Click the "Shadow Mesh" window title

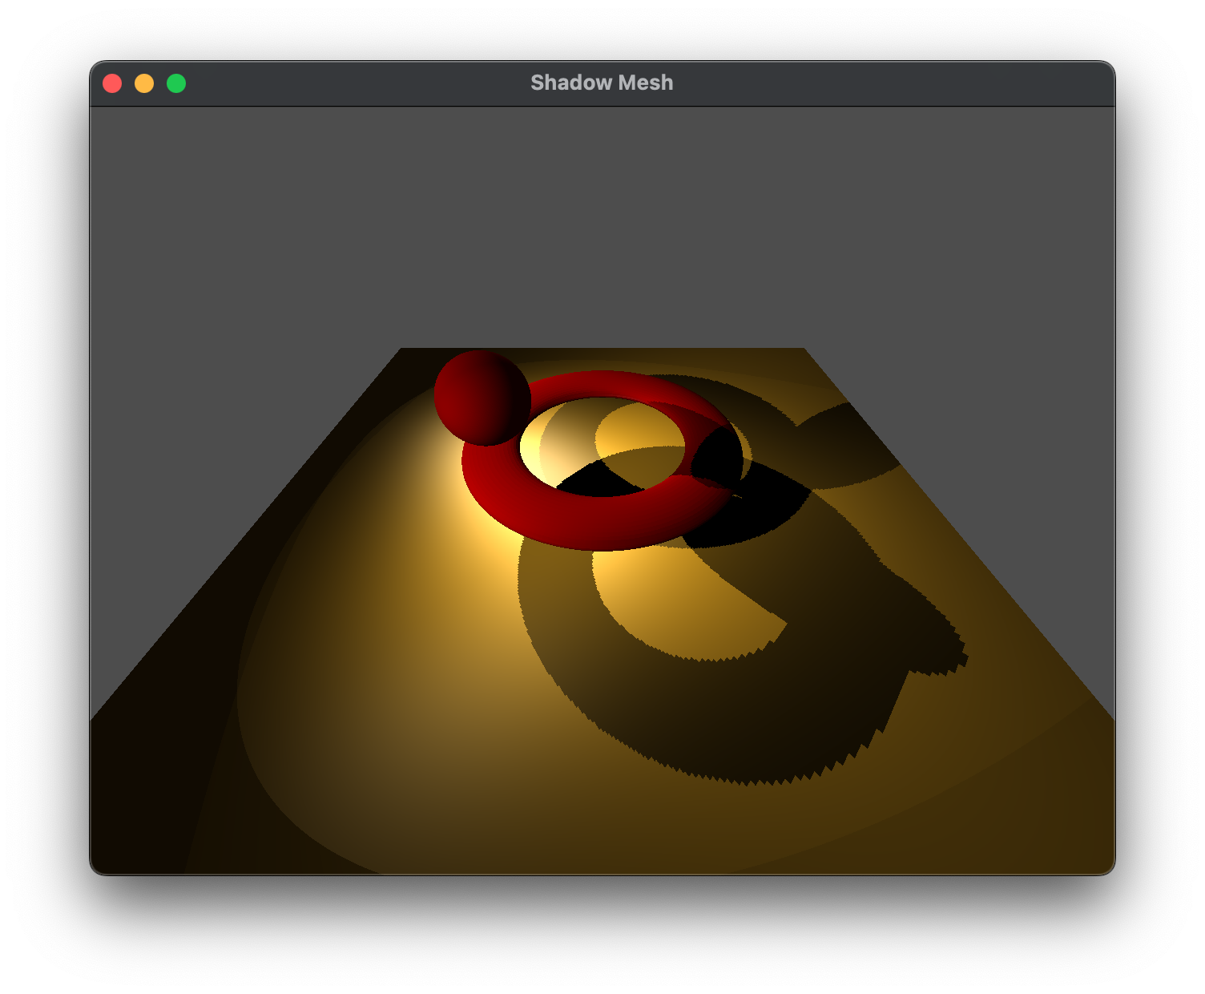[602, 83]
